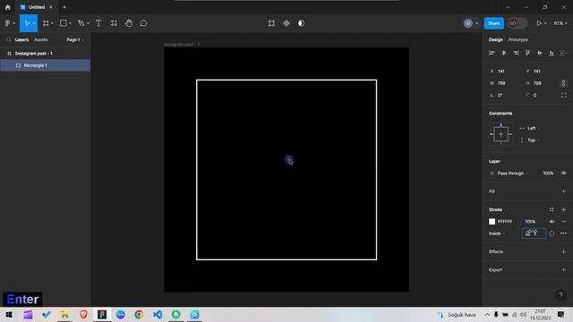
Task: Click the Share button
Action: [493, 23]
